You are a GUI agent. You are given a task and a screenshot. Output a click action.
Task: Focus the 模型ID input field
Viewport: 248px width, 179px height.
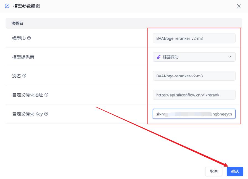point(194,38)
